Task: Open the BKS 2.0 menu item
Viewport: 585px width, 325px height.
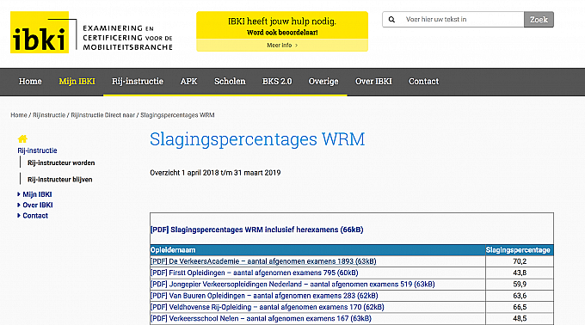Action: pos(277,81)
